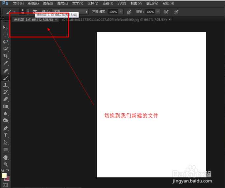Select the Eyedropper tool
This screenshot has width=225, height=188.
pyautogui.click(x=6, y=63)
